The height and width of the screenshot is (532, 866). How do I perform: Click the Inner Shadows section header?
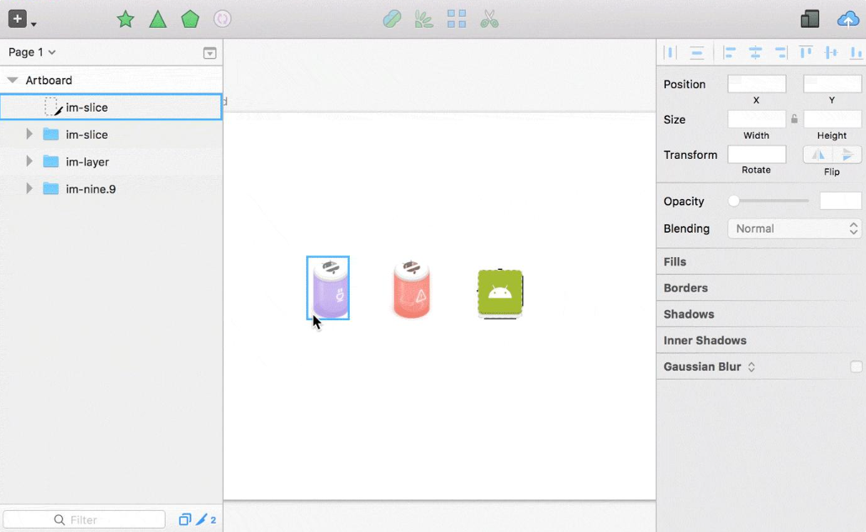[761, 340]
